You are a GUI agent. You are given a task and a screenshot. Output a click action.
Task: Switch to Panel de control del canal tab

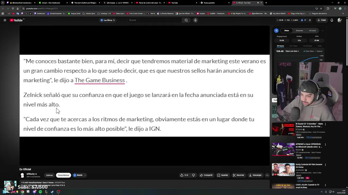(150, 3)
